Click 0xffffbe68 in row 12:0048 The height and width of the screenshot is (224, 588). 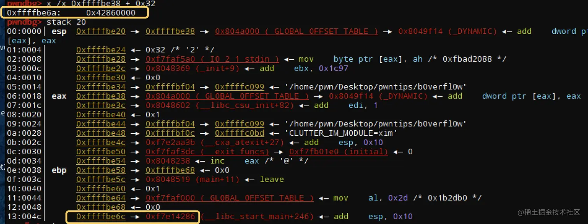pyautogui.click(x=101, y=207)
